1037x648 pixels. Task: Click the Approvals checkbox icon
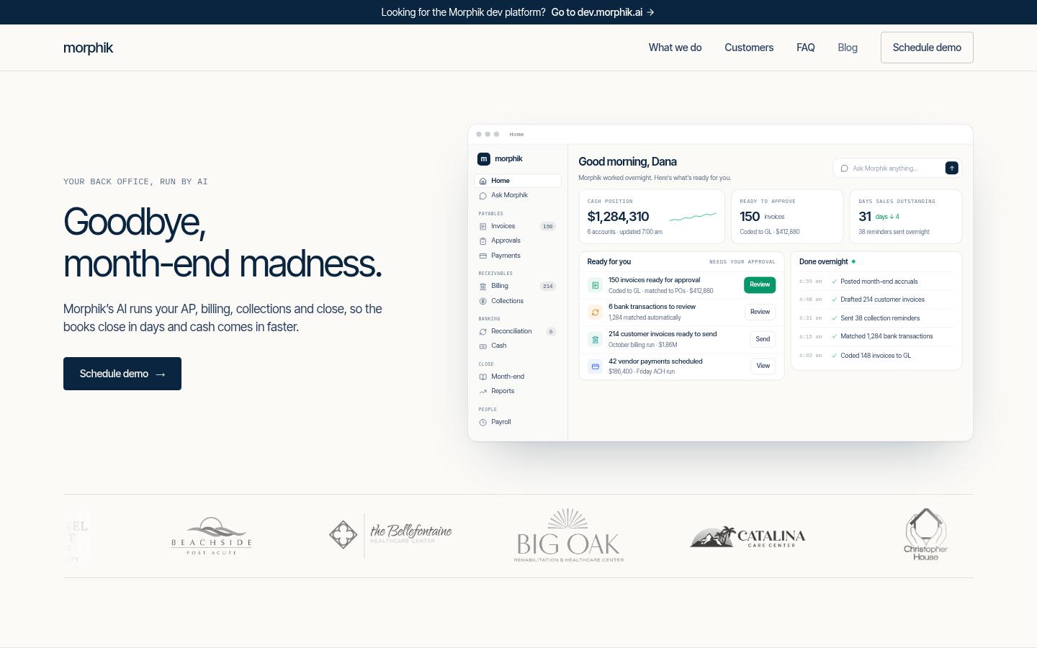[482, 240]
